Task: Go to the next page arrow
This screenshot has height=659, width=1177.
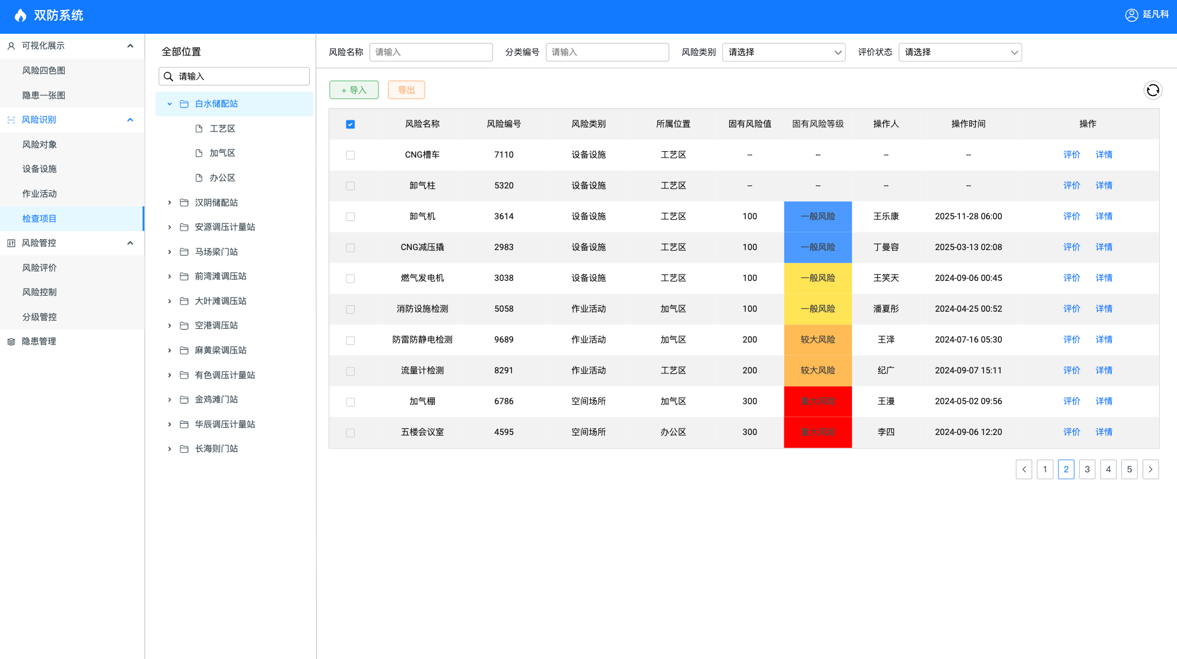Action: [1150, 469]
